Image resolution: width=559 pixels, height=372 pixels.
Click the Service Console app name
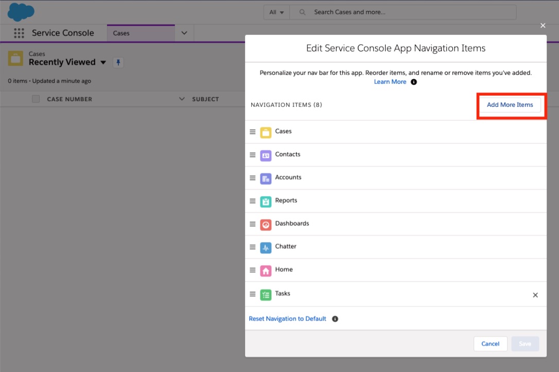point(63,33)
